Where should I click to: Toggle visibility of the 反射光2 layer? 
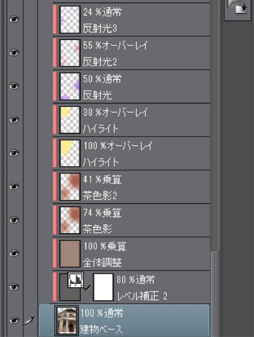(14, 52)
